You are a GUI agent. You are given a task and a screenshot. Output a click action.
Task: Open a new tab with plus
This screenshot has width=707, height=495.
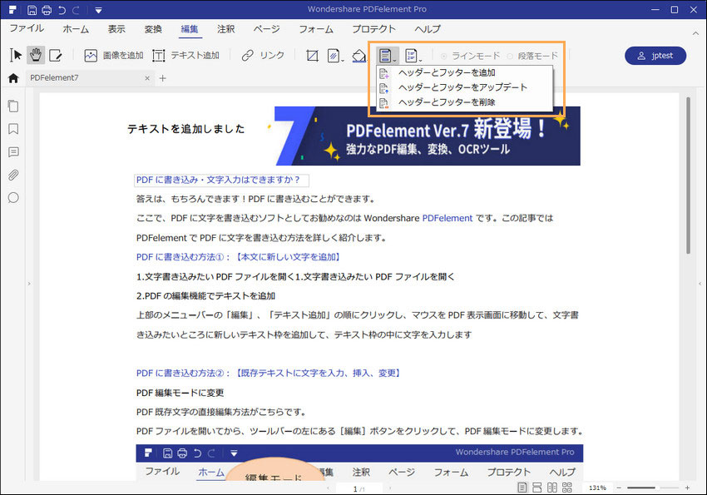tap(163, 78)
